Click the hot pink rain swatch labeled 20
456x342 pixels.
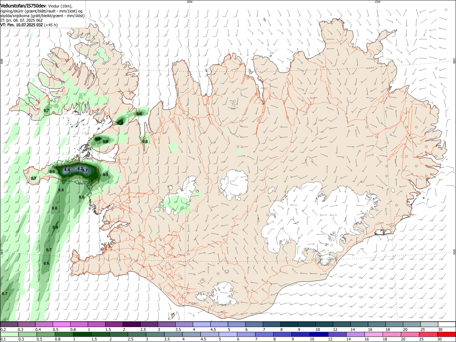click(410, 334)
